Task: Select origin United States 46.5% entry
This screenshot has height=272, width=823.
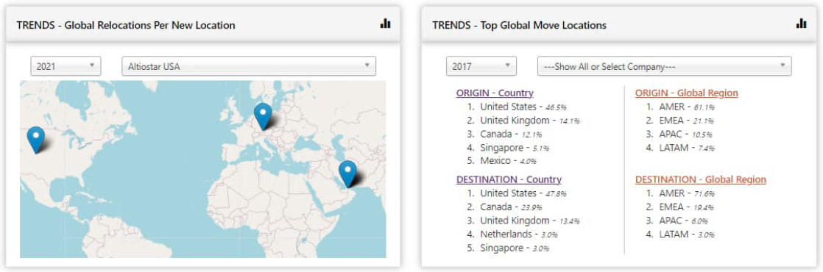Action: (x=523, y=107)
